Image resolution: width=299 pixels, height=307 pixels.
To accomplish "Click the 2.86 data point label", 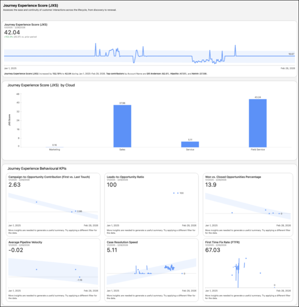I will pos(80,211).
